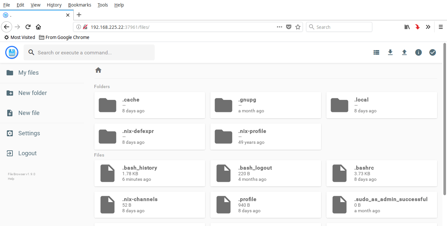The image size is (447, 226).
Task: Open the Bookmarks menu
Action: [x=80, y=5]
